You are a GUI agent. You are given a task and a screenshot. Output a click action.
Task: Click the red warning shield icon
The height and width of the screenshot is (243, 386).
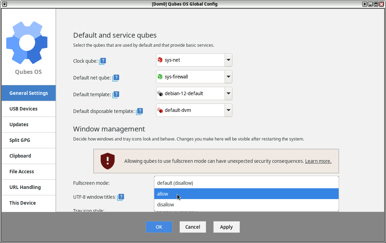tap(108, 161)
